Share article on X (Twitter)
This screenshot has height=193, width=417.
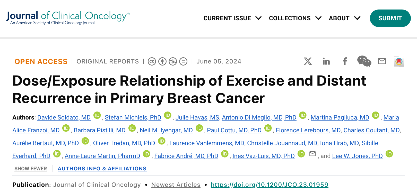pyautogui.click(x=308, y=61)
